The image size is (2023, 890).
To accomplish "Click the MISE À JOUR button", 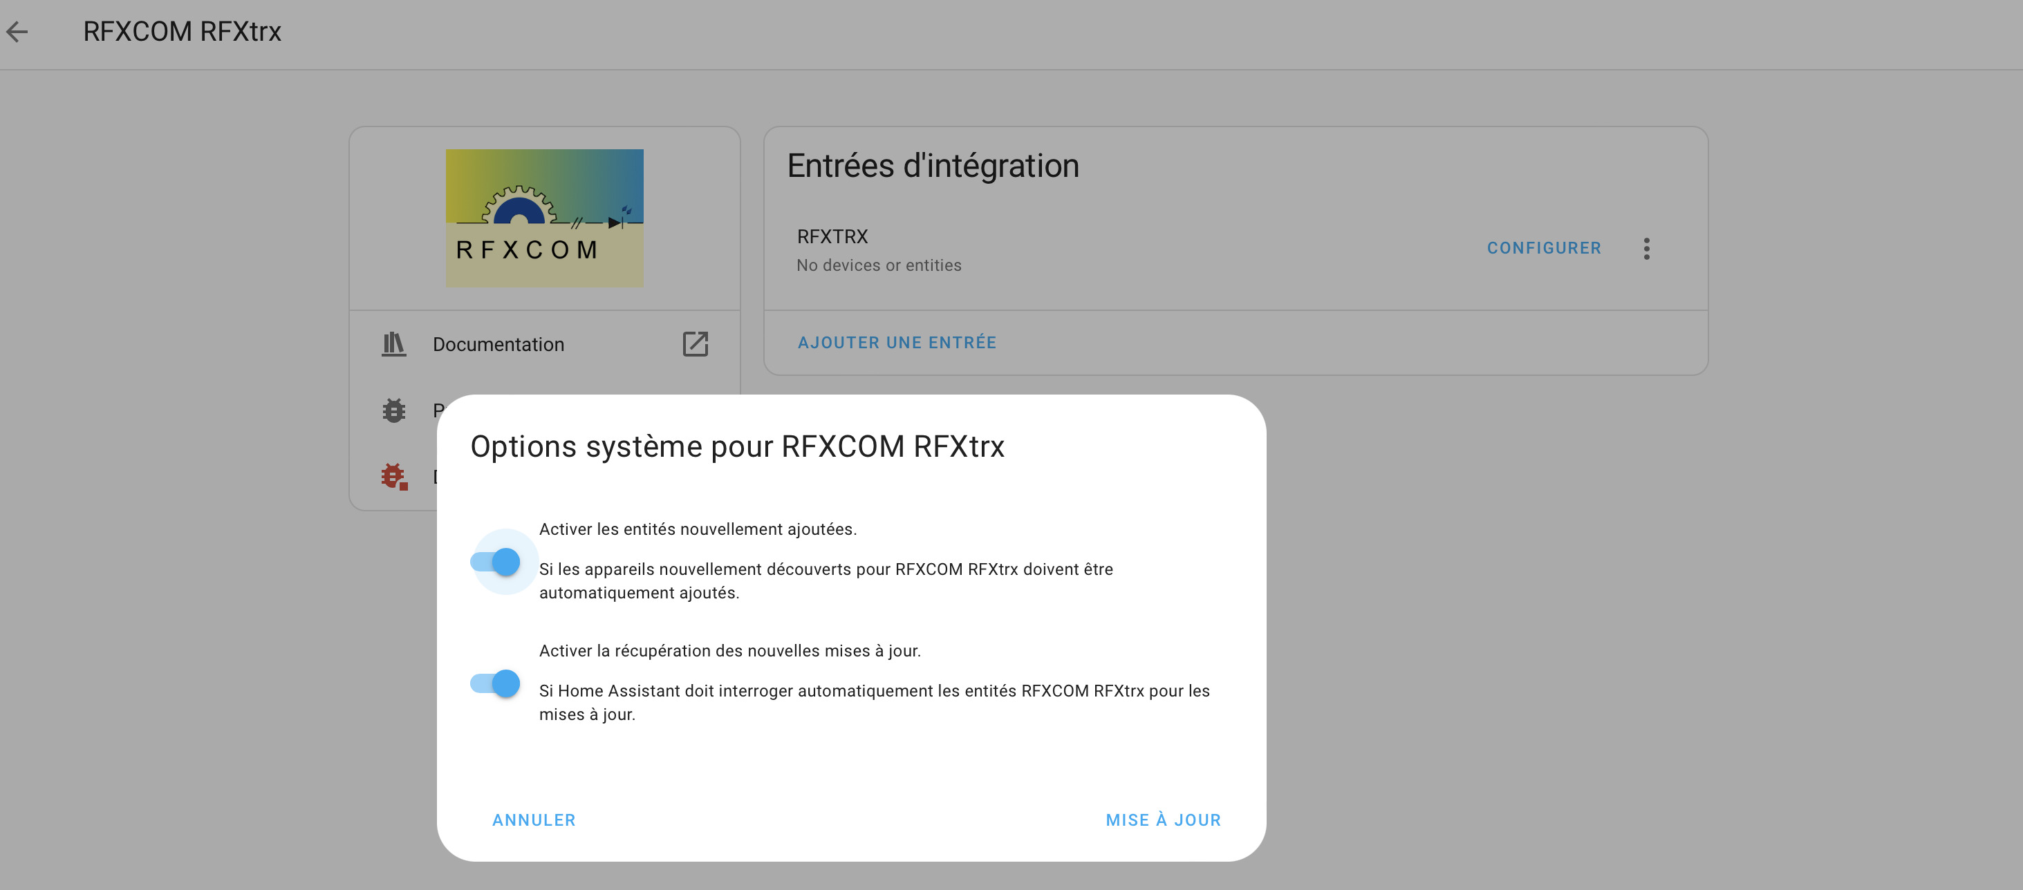I will pos(1162,820).
